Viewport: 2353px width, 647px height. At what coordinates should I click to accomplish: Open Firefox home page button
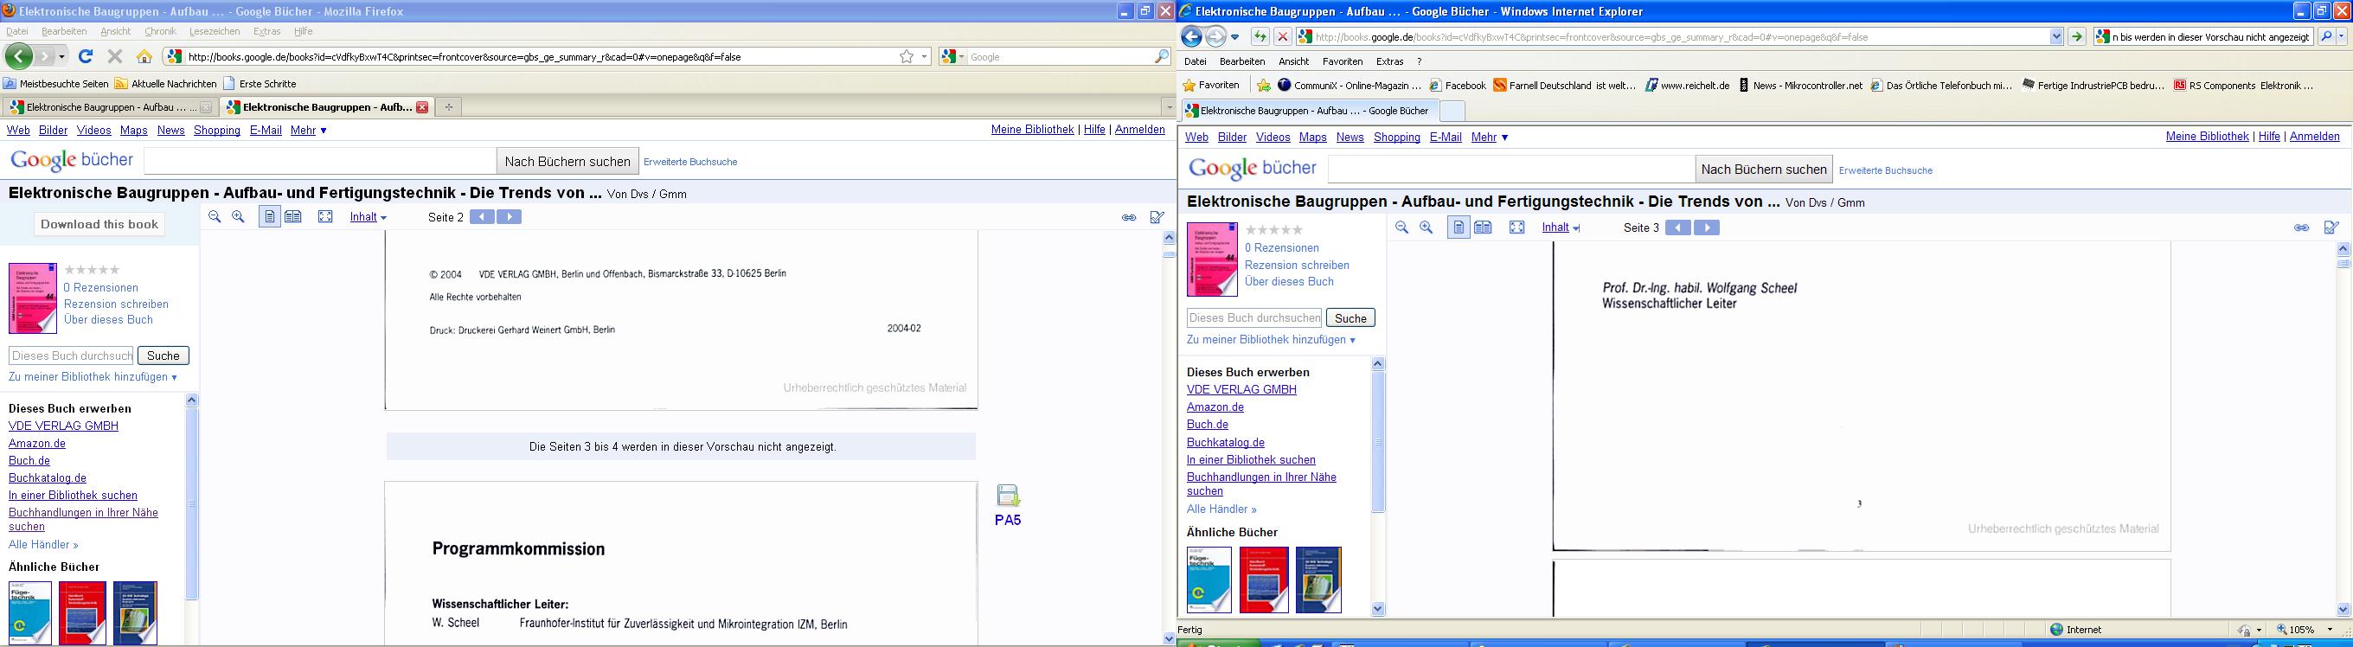[x=144, y=57]
